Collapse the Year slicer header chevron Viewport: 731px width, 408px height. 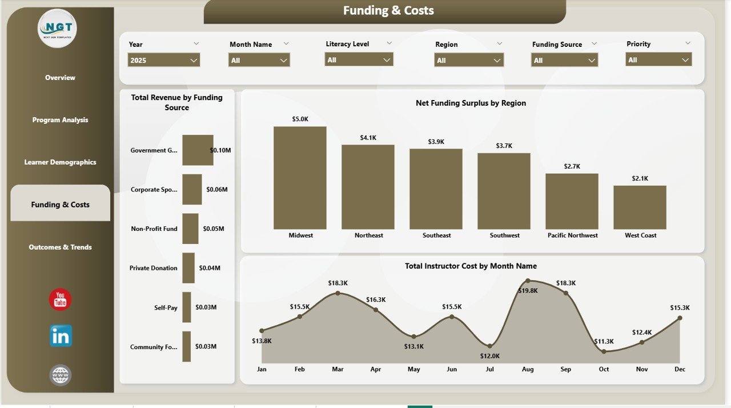(196, 43)
